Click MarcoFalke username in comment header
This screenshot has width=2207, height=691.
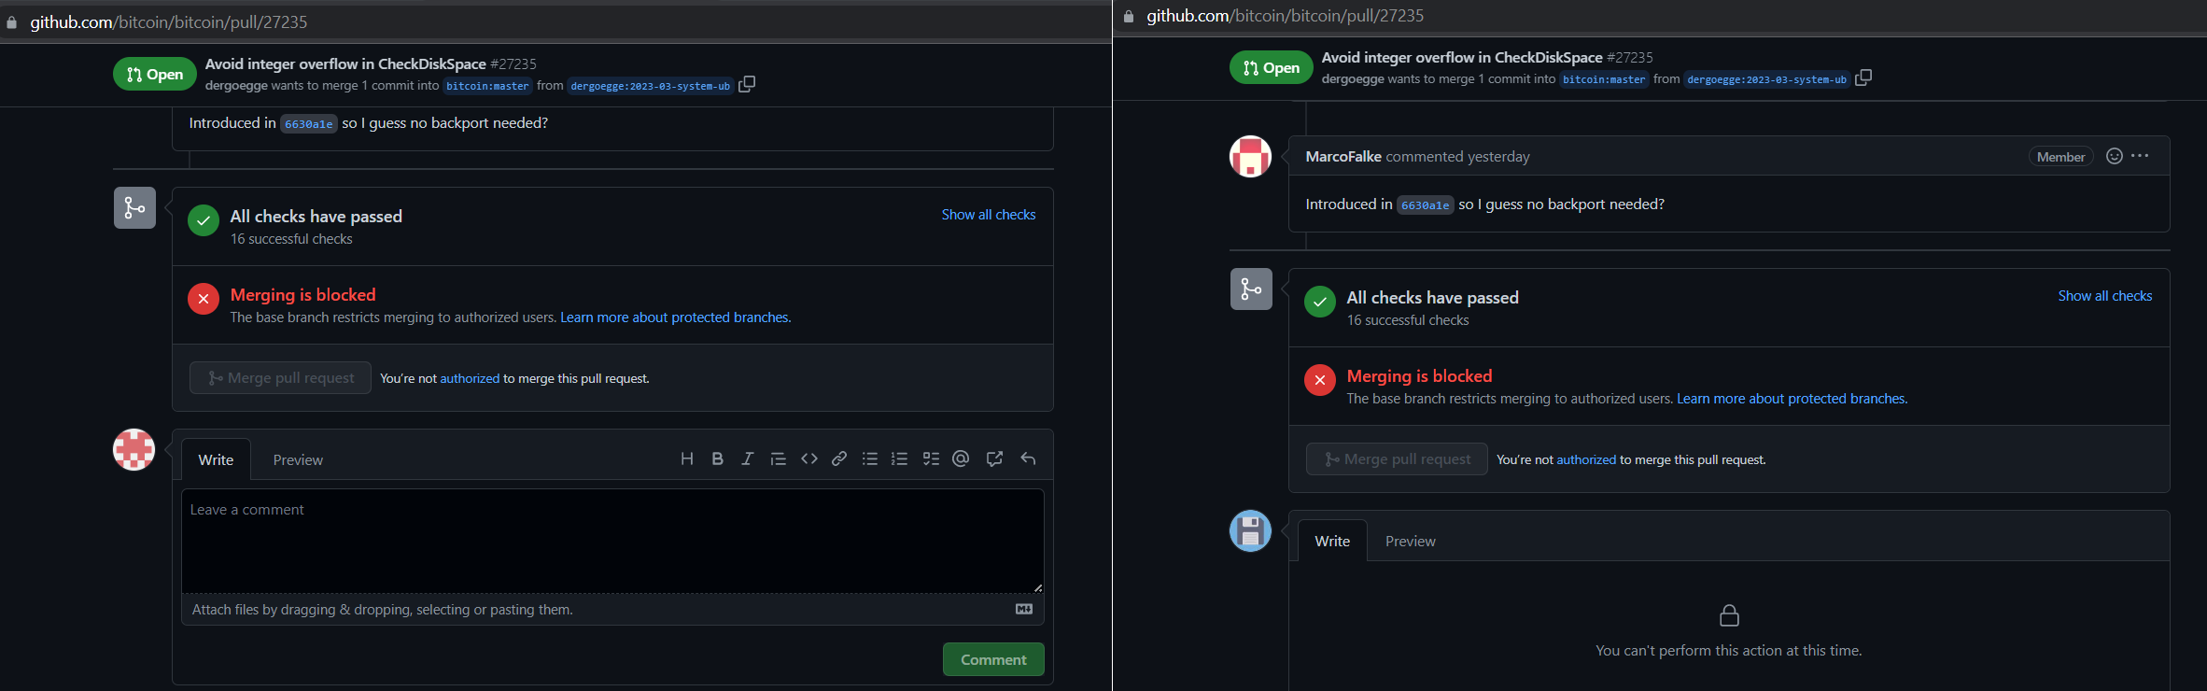1343,156
